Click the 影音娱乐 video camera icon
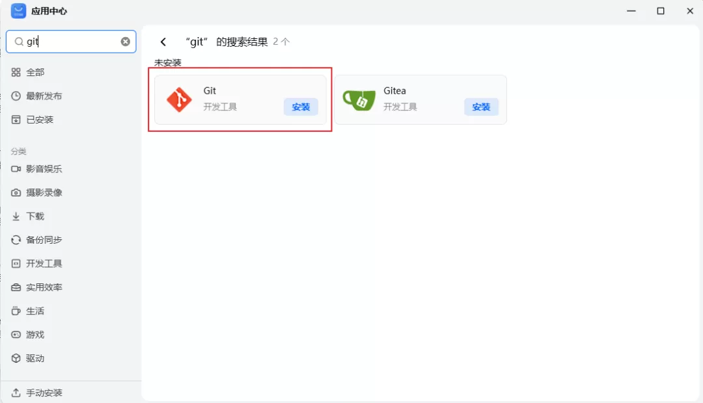The height and width of the screenshot is (403, 703). pyautogui.click(x=16, y=169)
